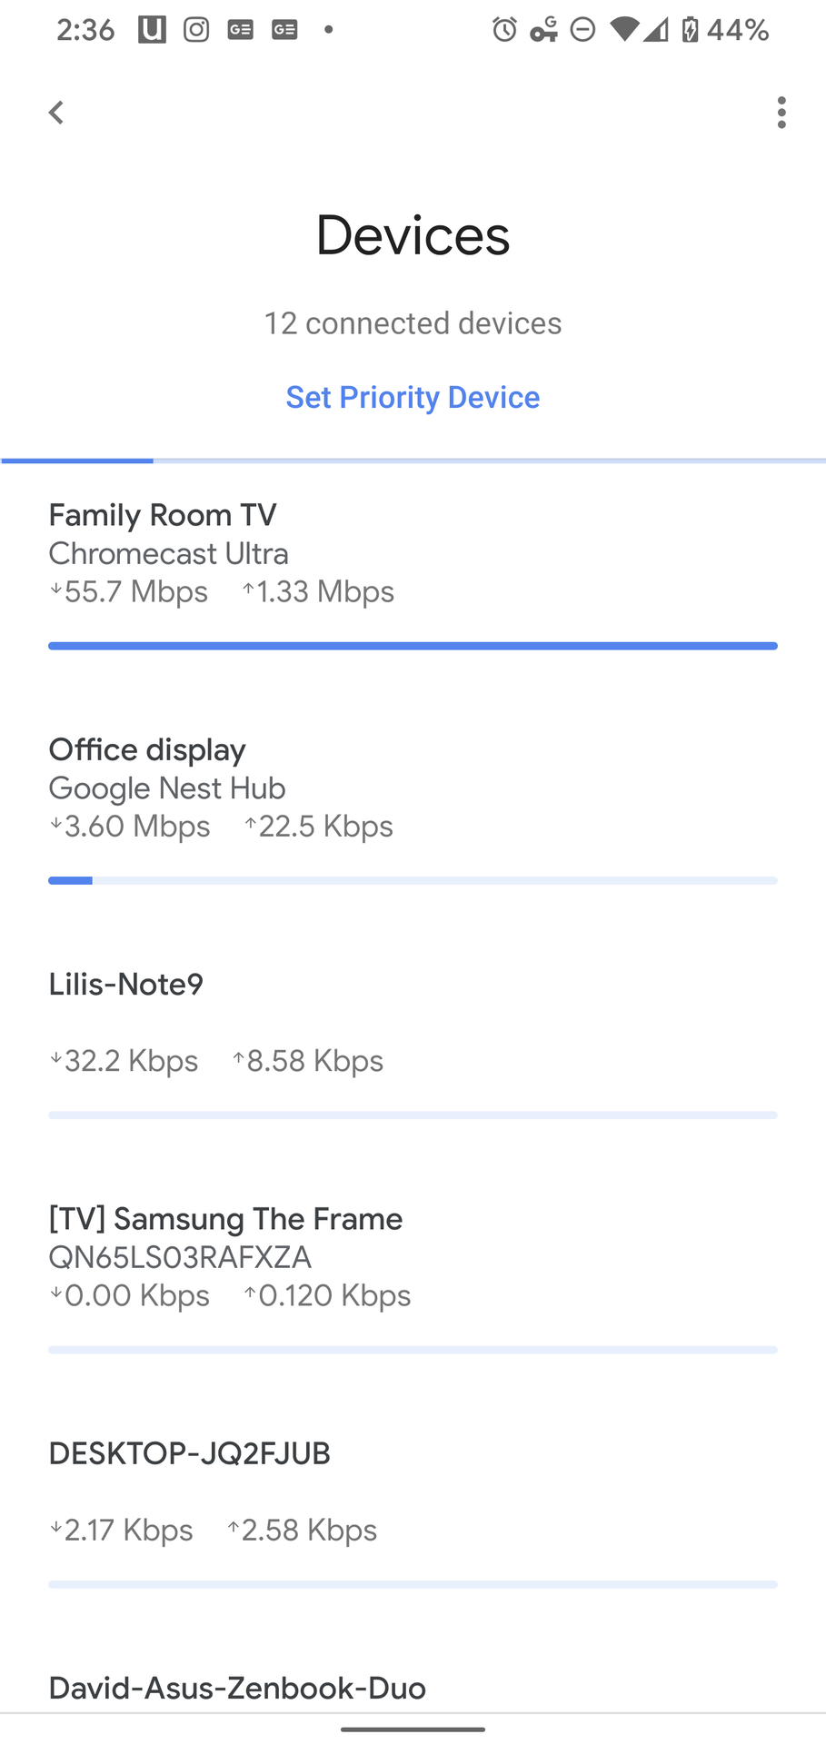Tap the Do Not Disturb status icon
This screenshot has height=1744, width=826.
[x=582, y=30]
